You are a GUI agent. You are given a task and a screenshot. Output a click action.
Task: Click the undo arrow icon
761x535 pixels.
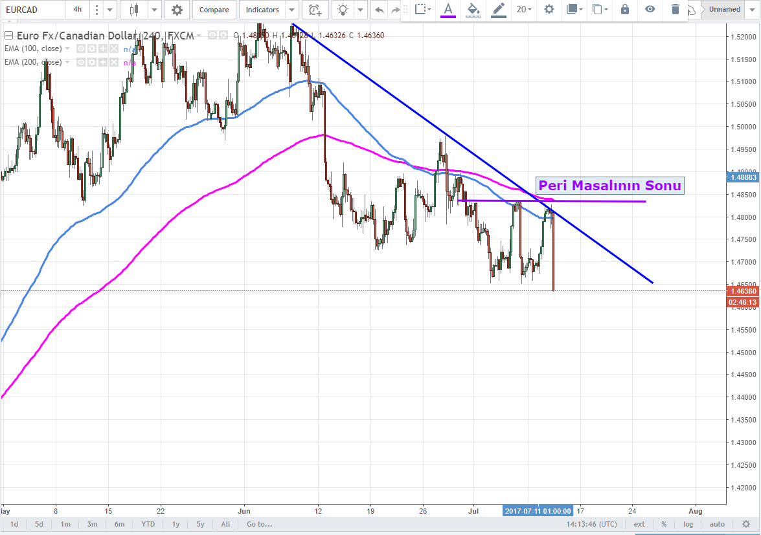(x=379, y=10)
